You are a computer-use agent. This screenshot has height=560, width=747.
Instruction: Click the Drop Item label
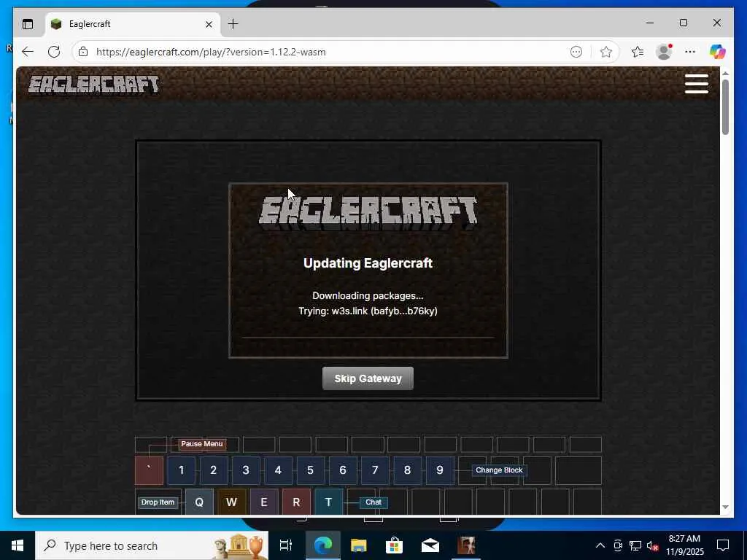(158, 502)
